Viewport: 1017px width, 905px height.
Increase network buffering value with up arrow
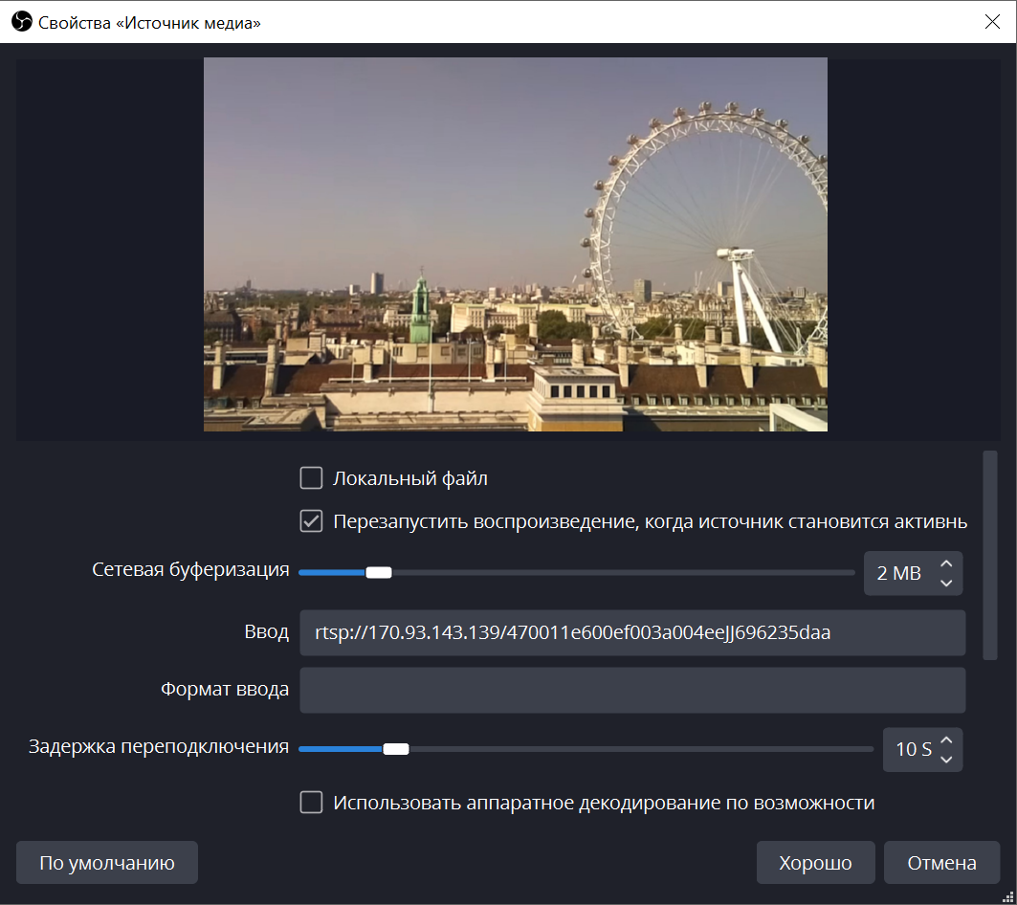click(x=946, y=563)
